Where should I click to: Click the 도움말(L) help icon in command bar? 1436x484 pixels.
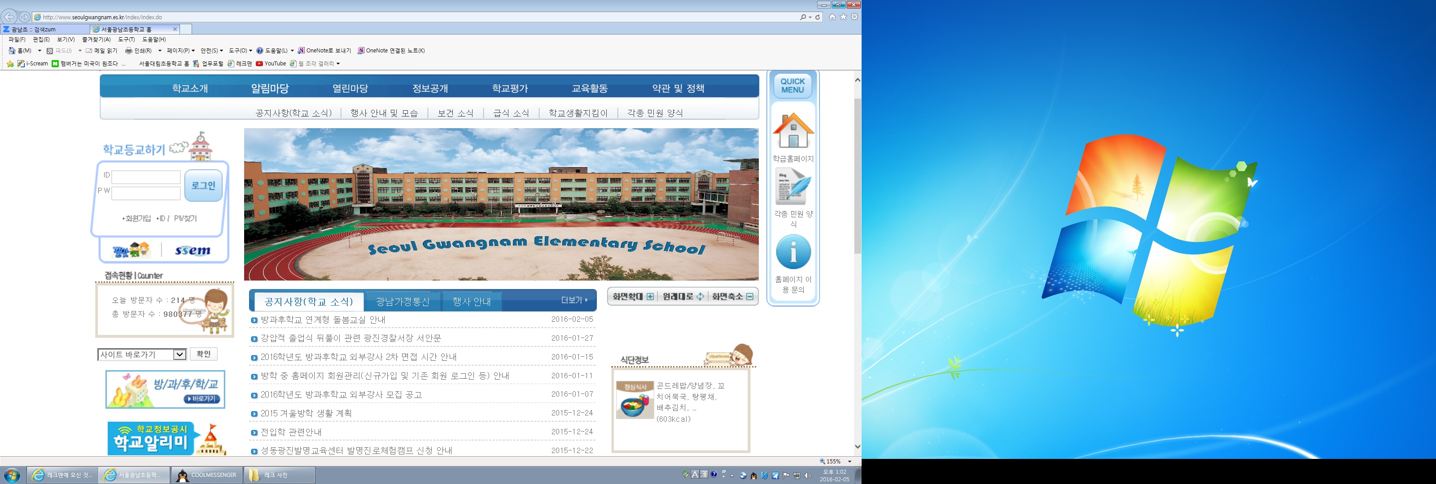tap(260, 51)
